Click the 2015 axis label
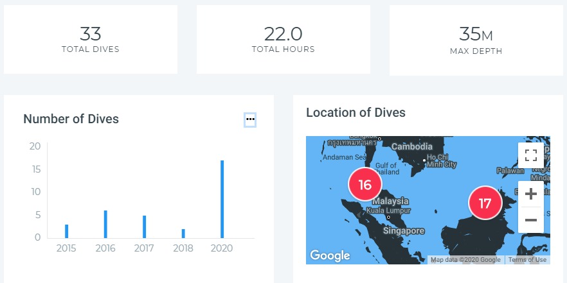This screenshot has height=283, width=567. (x=66, y=248)
